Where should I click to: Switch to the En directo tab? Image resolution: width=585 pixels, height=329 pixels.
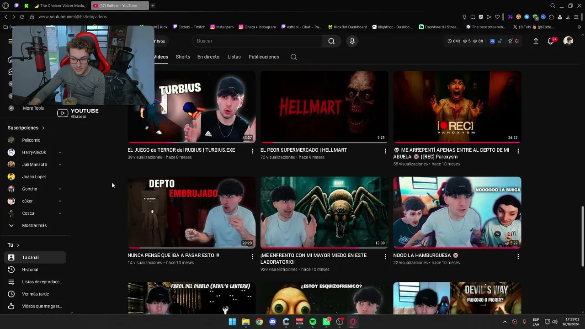208,57
